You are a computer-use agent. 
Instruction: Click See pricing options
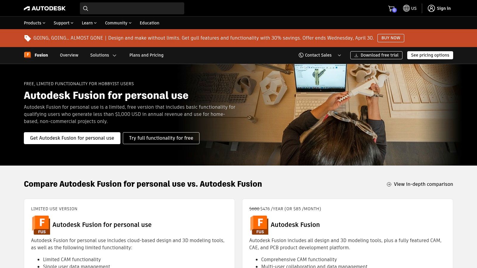[430, 55]
